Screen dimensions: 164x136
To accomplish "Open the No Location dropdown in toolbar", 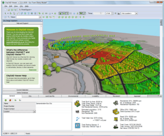I will (x=136, y=13).
